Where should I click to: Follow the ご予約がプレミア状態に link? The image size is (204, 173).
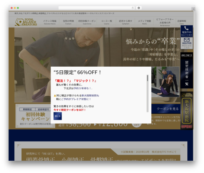(x=76, y=99)
